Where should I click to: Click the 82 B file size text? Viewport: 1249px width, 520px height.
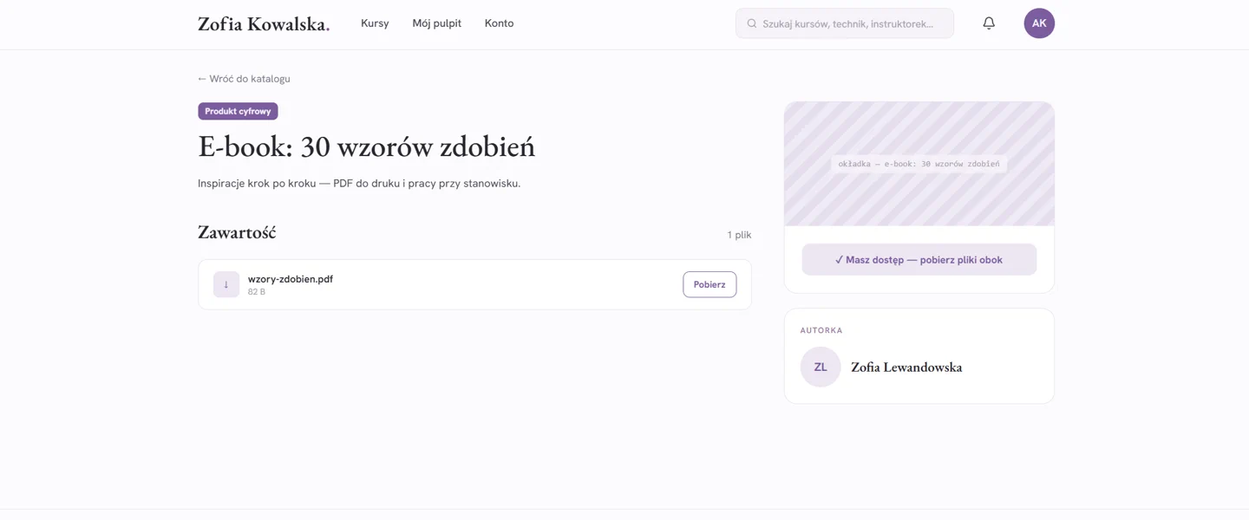click(257, 292)
